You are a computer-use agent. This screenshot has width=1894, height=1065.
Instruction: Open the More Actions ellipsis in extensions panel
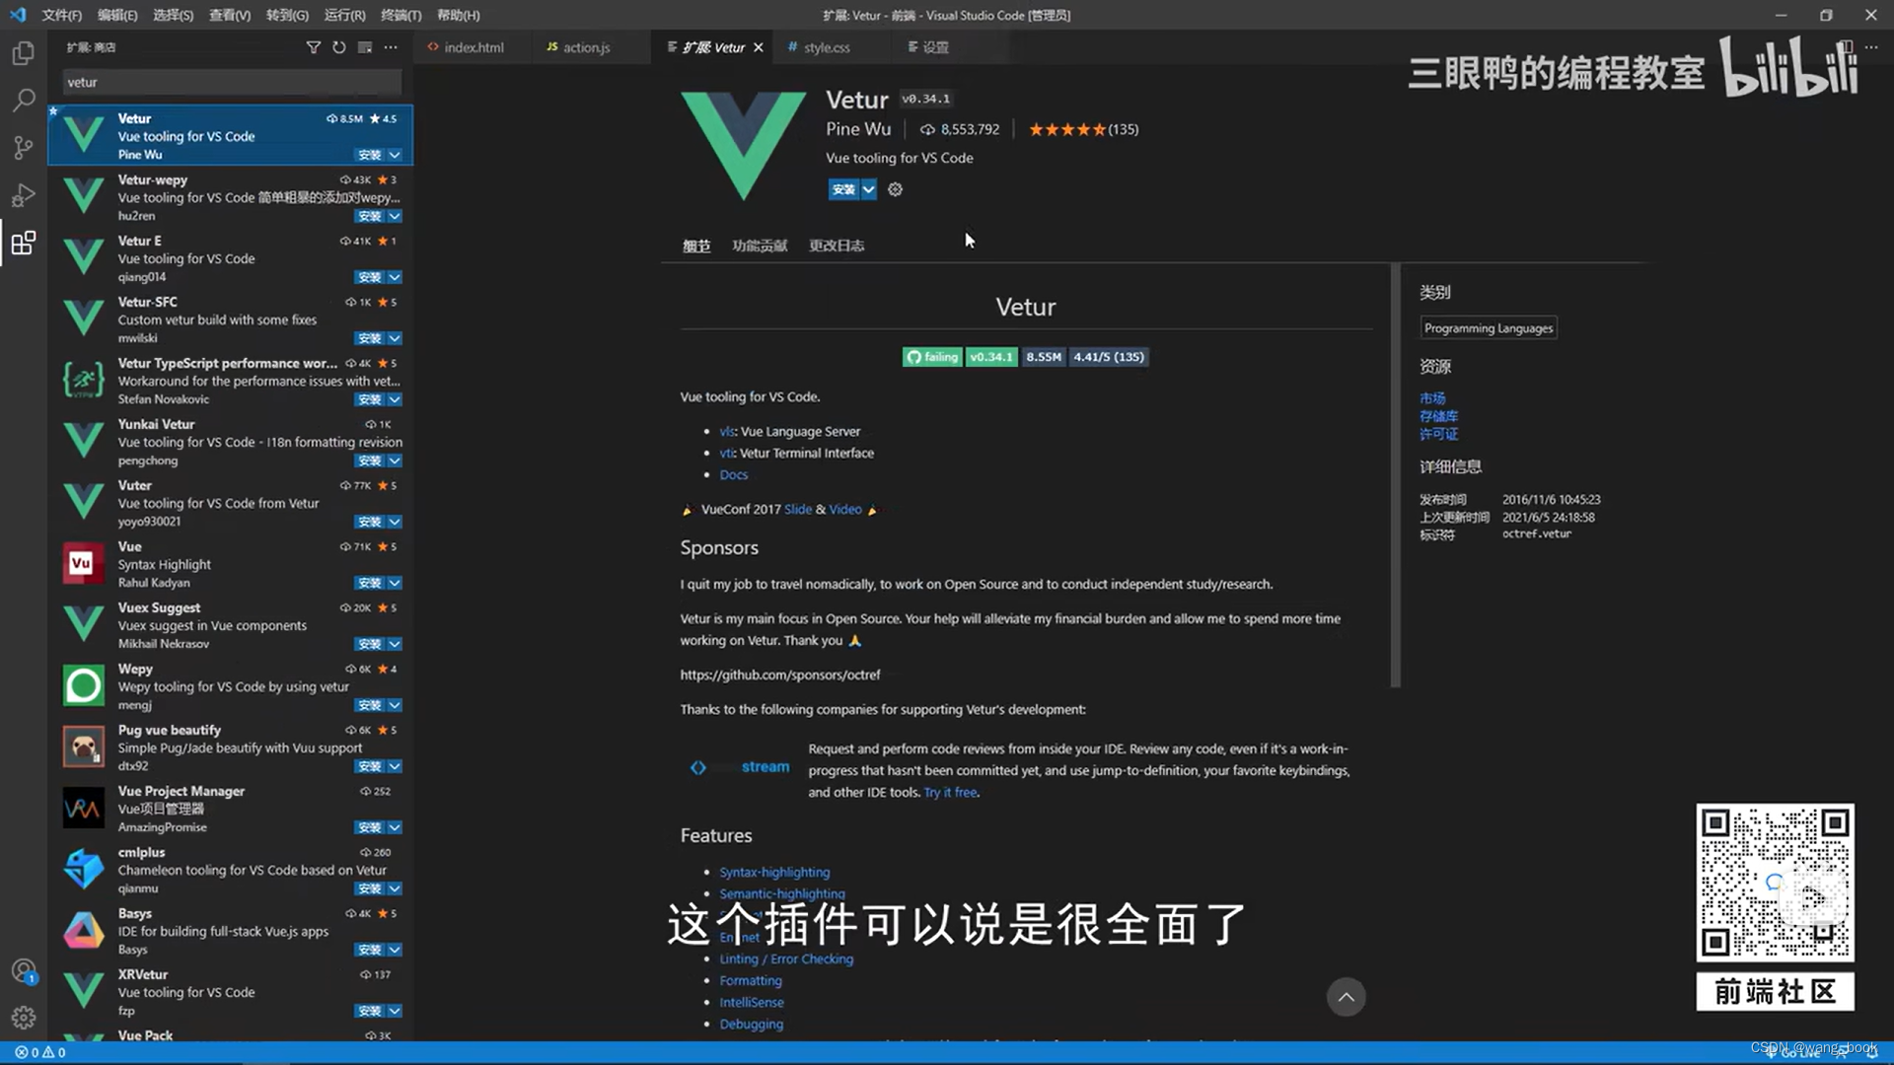391,46
